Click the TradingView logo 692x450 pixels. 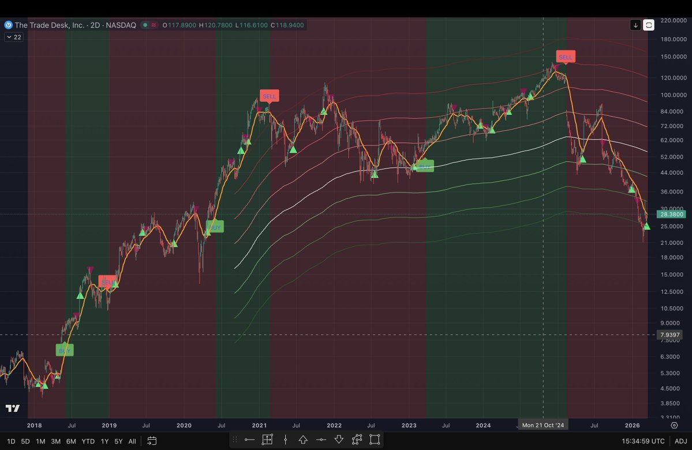(12, 408)
